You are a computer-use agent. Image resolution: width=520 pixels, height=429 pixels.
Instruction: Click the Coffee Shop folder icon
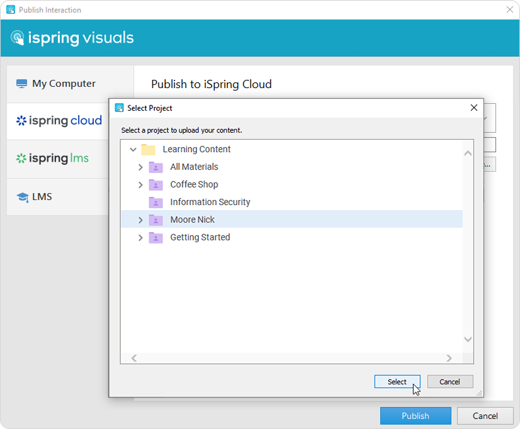tap(155, 184)
